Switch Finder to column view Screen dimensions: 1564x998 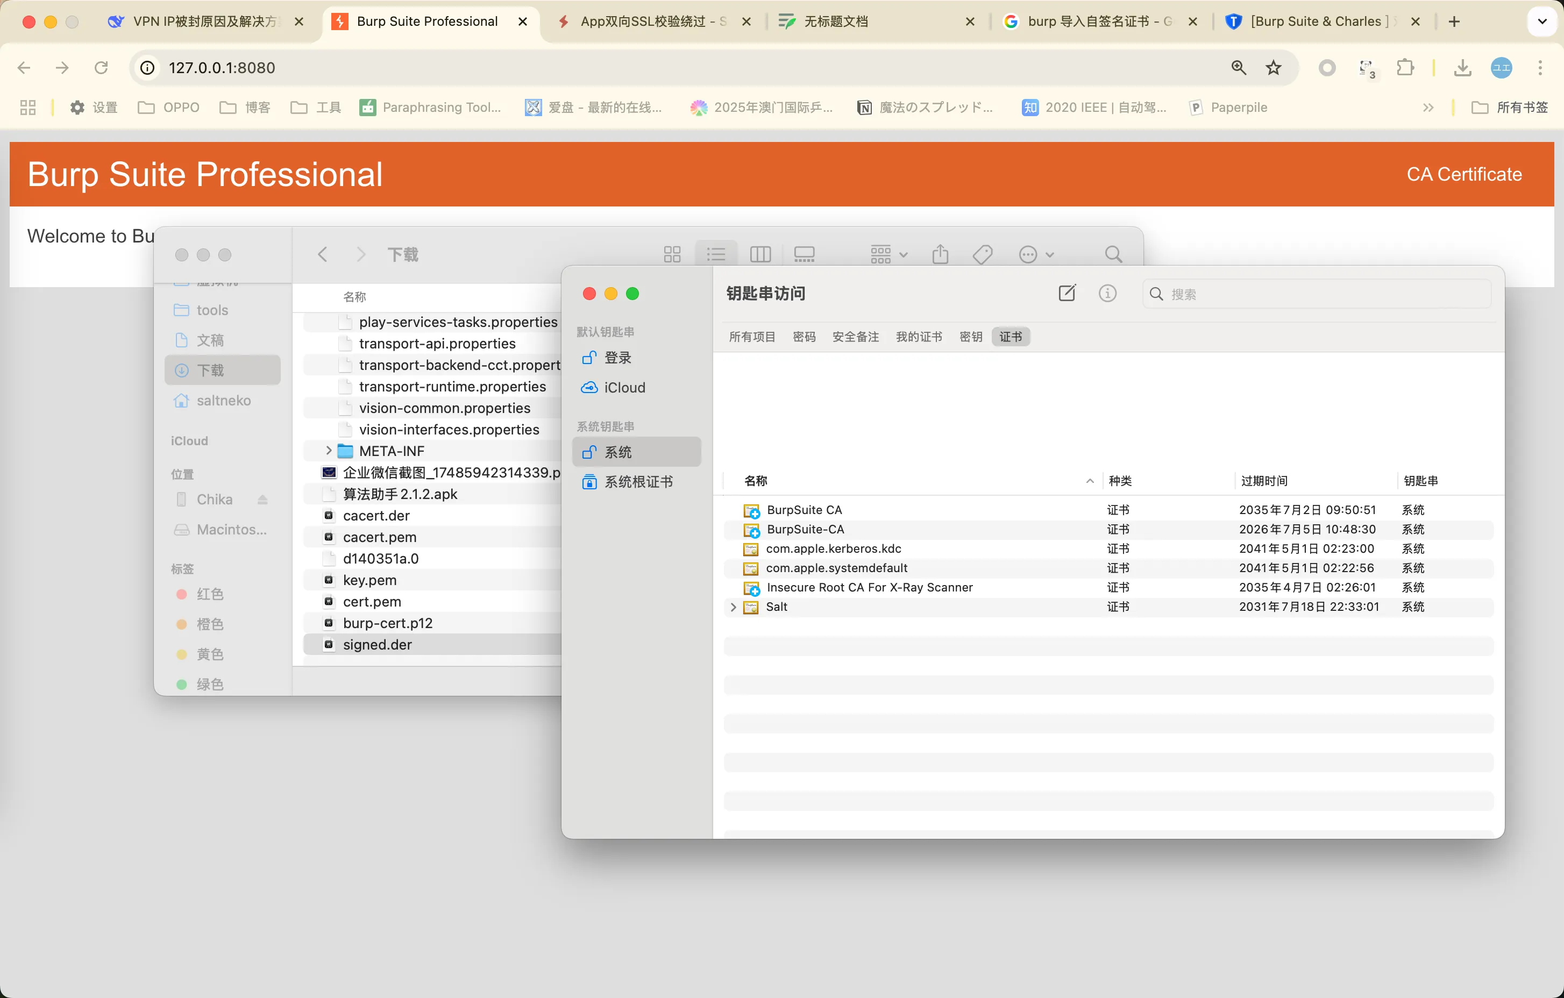760,254
